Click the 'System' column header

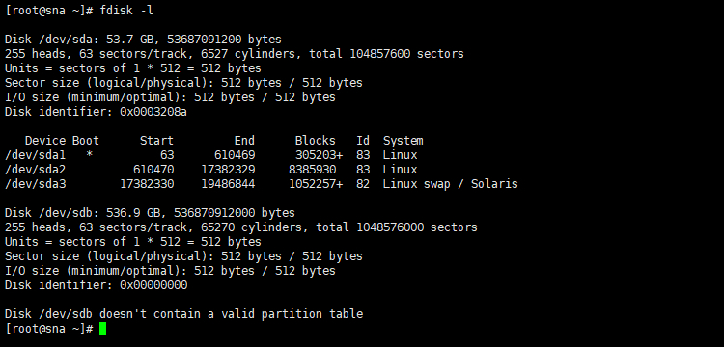click(x=403, y=141)
